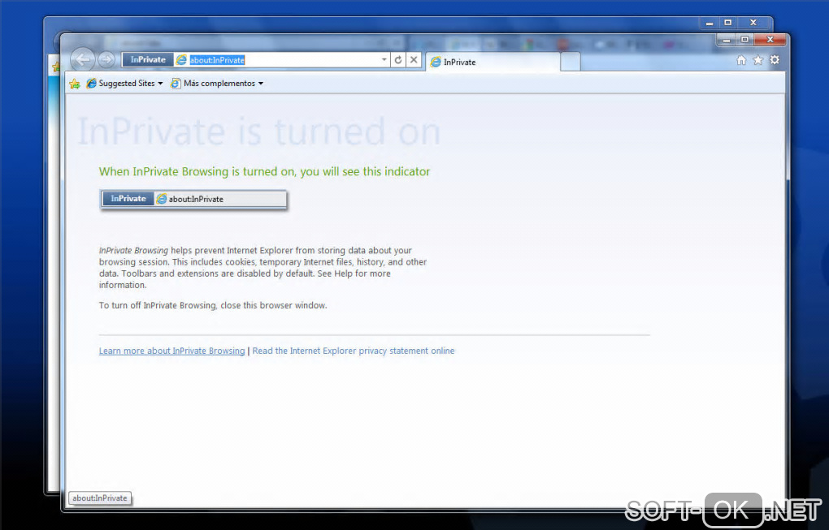Minimize the background browser window
Screen dimensions: 829x530
pos(710,23)
